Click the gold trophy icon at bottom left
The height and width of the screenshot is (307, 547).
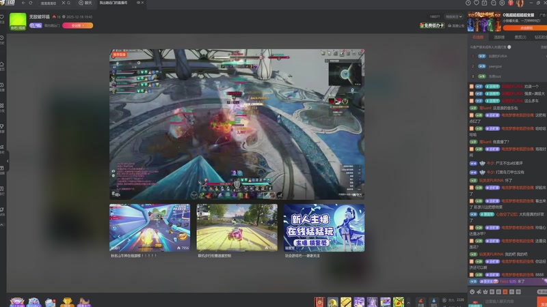pyautogui.click(x=67, y=302)
